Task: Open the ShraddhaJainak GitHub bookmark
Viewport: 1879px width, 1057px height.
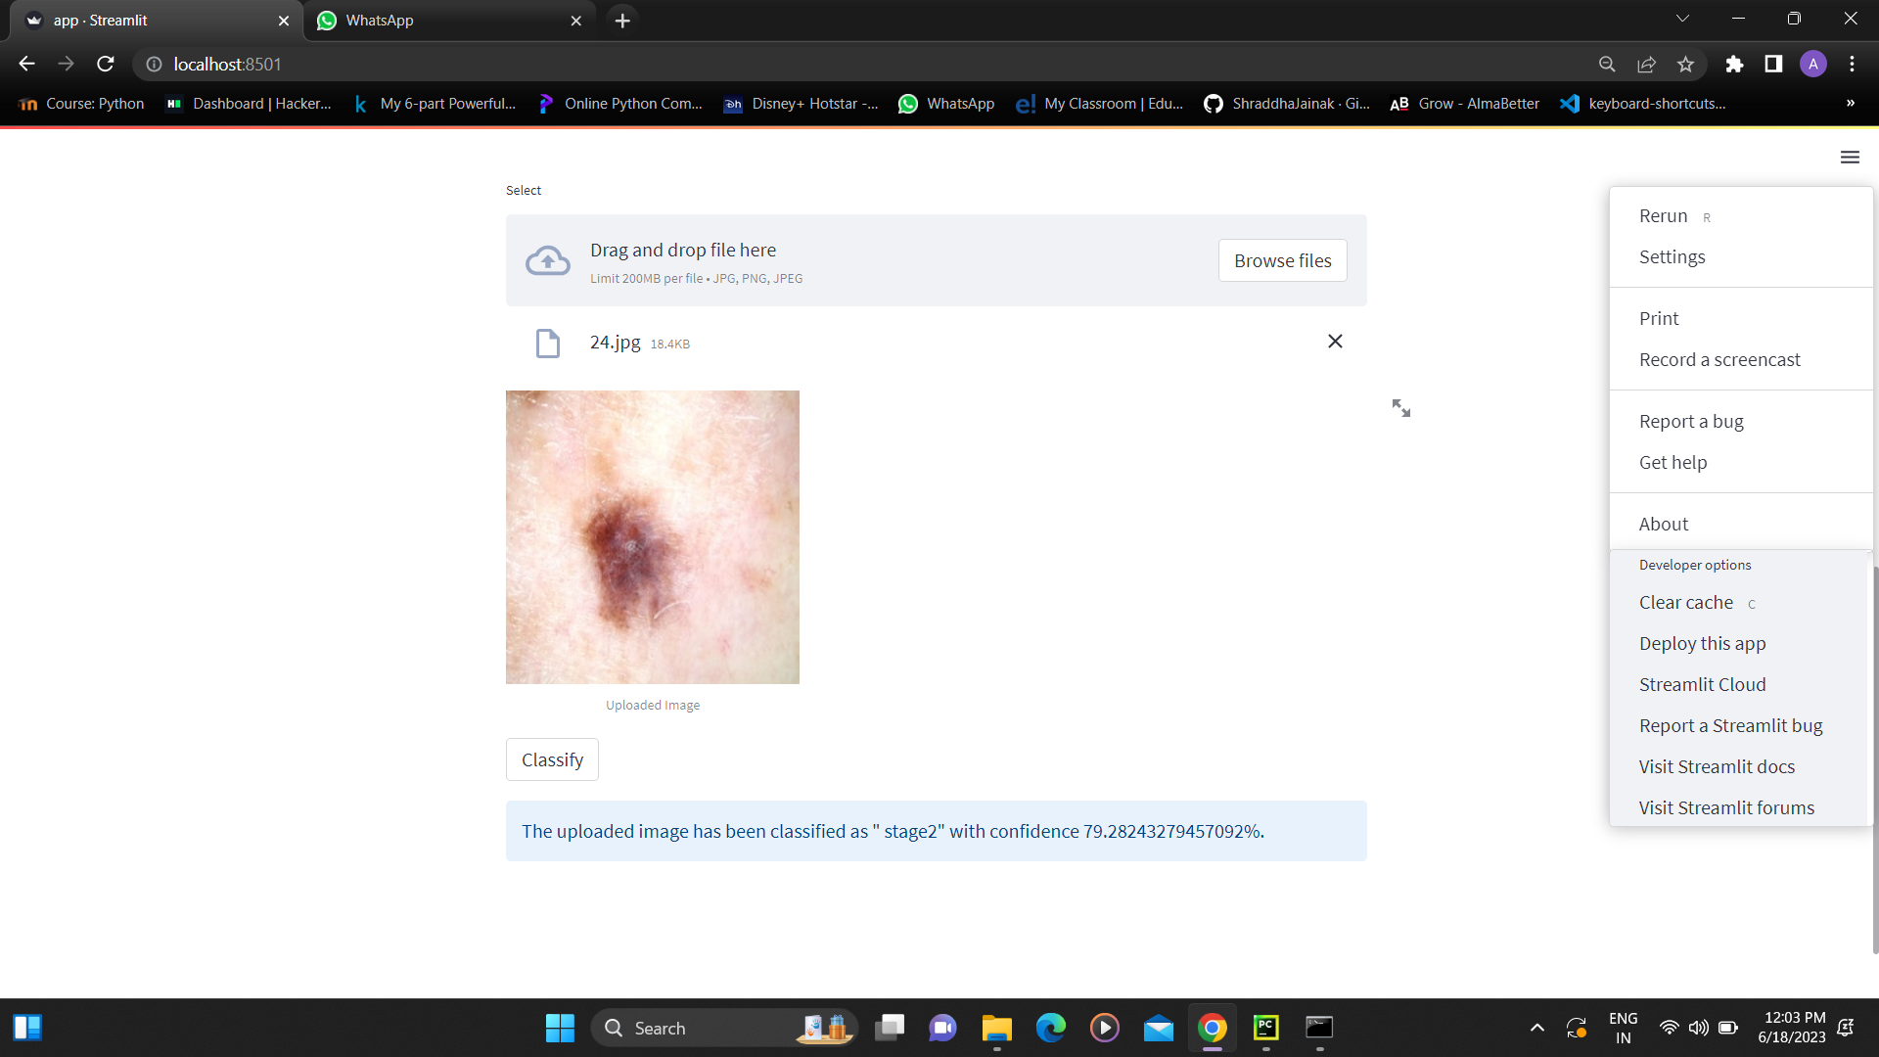Action: pyautogui.click(x=1286, y=103)
